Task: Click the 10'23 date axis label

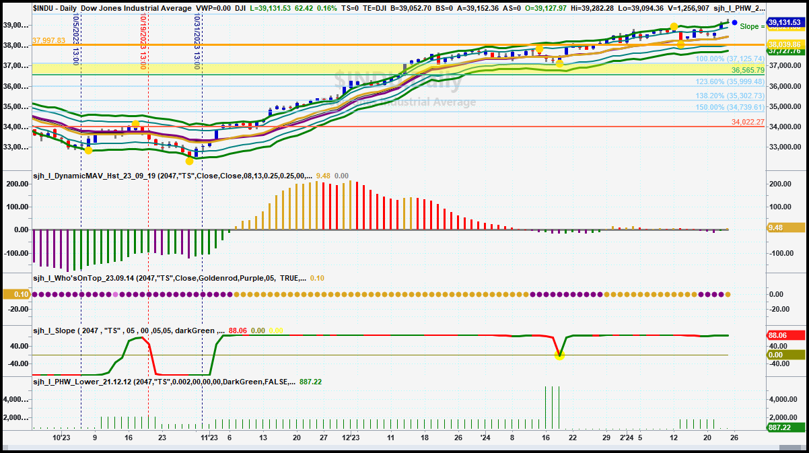Action: [x=61, y=438]
